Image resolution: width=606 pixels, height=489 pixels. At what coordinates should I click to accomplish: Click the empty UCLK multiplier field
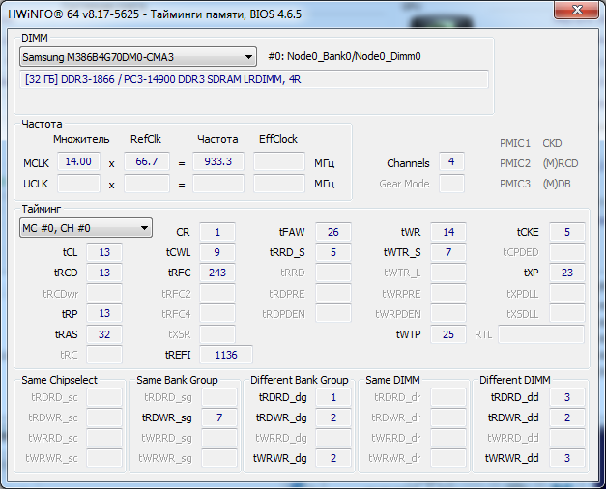point(79,184)
